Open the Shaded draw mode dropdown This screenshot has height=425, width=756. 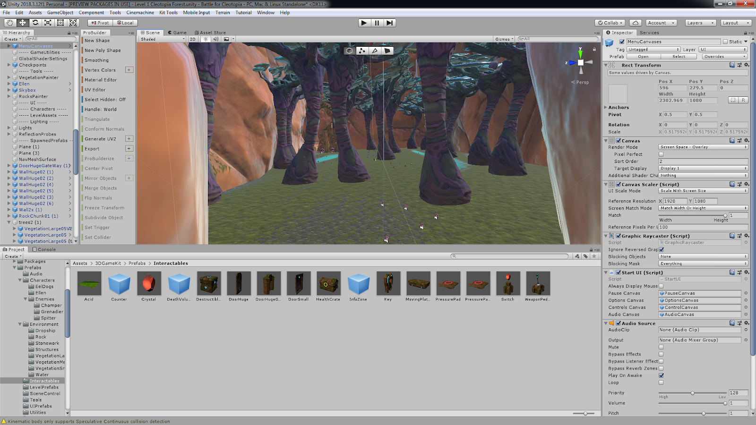click(x=163, y=39)
